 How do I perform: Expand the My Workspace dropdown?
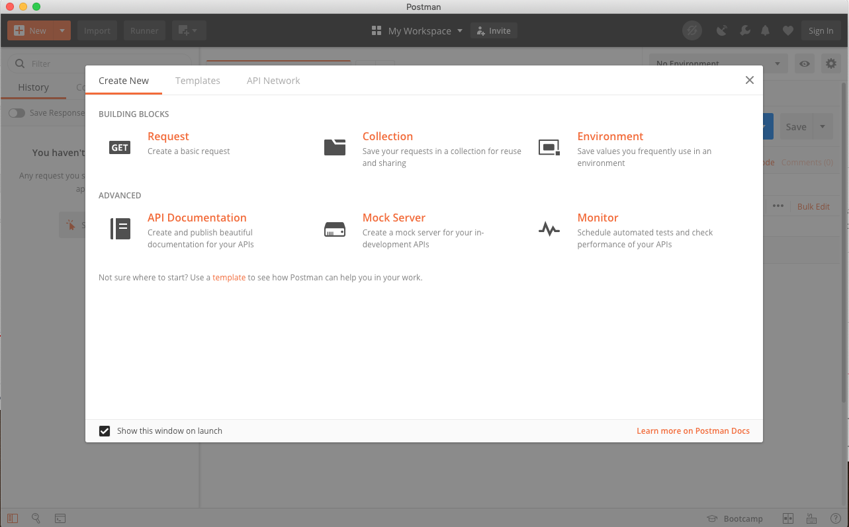pos(460,30)
